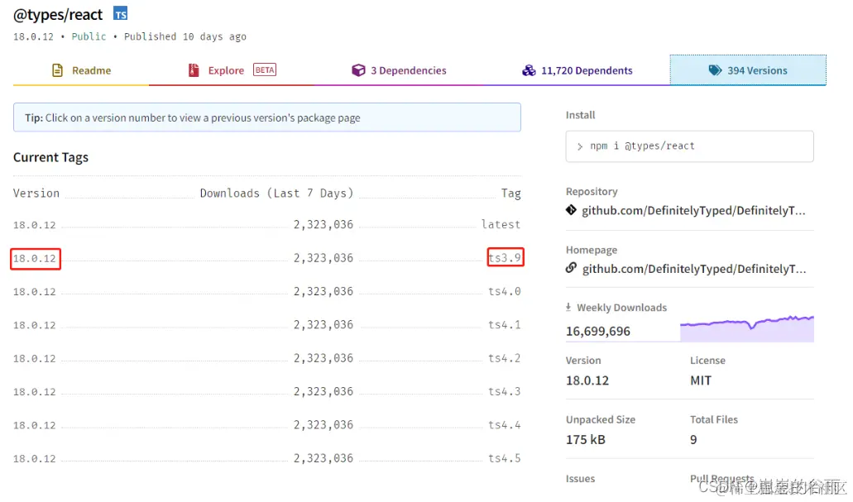Screen dimensions: 853x502
Task: Click the Dependencies cube icon
Action: click(358, 70)
